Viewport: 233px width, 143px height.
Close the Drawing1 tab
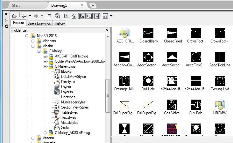click(x=82, y=5)
